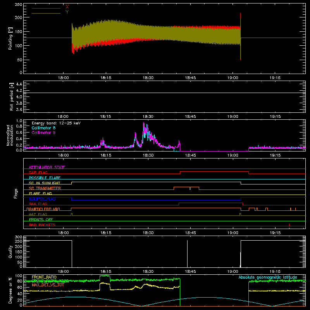310x310 pixels.
Task: Select the SC_TRANSMITTER flag label
Action: [45, 188]
